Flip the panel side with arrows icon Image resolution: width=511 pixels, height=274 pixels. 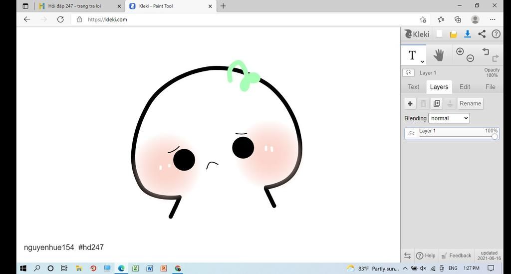(x=407, y=256)
